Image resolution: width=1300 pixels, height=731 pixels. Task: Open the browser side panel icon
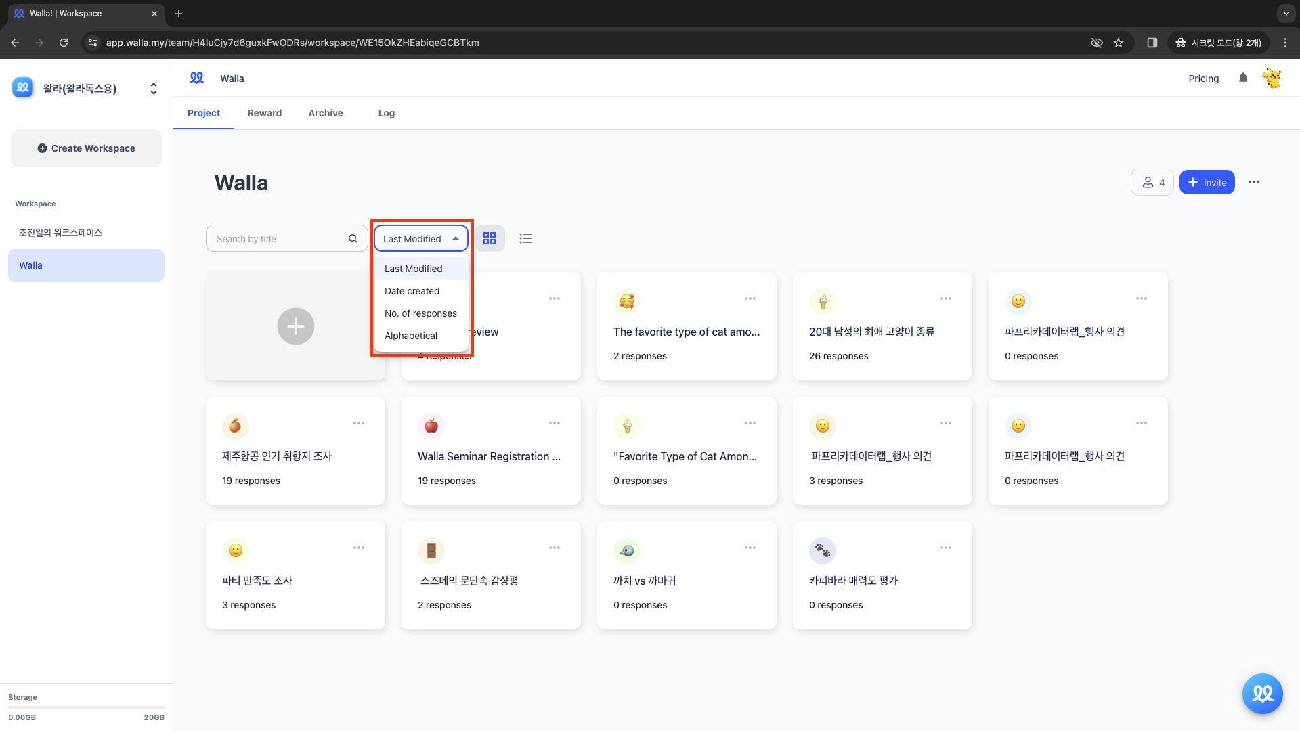[x=1152, y=43]
